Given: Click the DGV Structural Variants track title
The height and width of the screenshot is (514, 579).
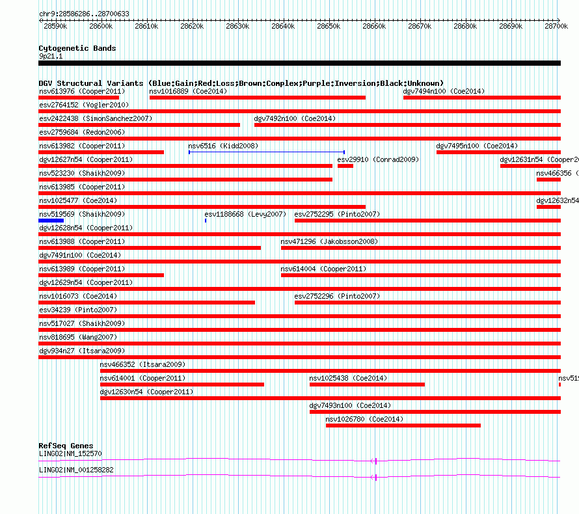Looking at the screenshot, I should click(x=241, y=83).
